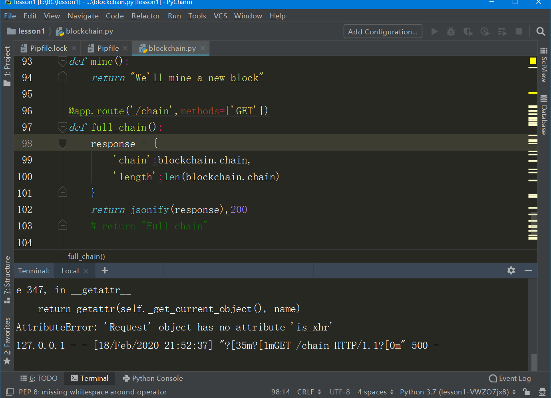
Task: Run with coverage icon in the toolbar
Action: click(x=468, y=32)
